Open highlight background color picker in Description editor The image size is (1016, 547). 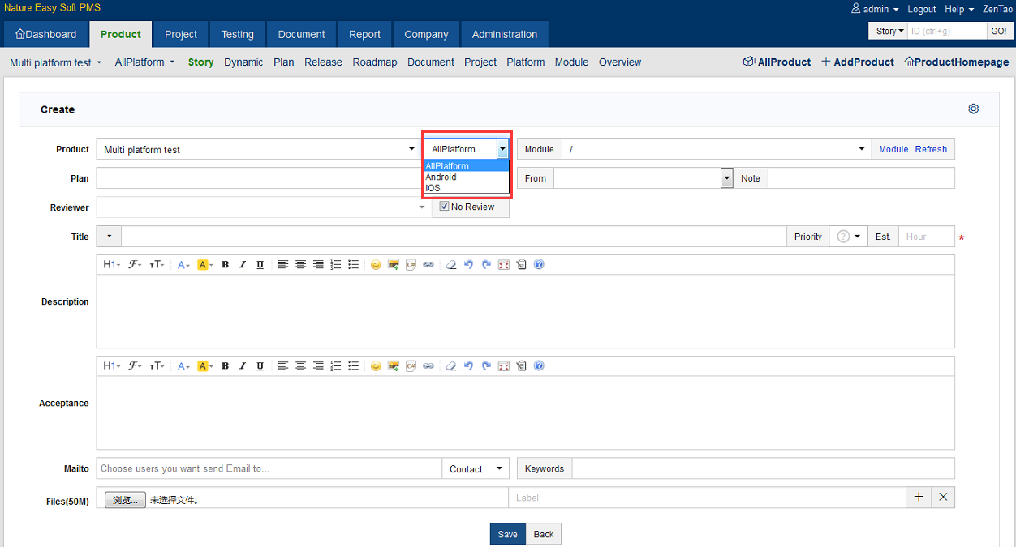204,264
